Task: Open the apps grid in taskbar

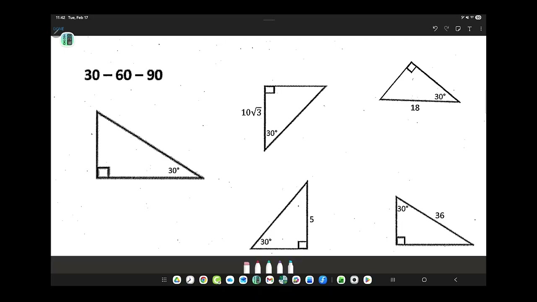Action: click(164, 280)
